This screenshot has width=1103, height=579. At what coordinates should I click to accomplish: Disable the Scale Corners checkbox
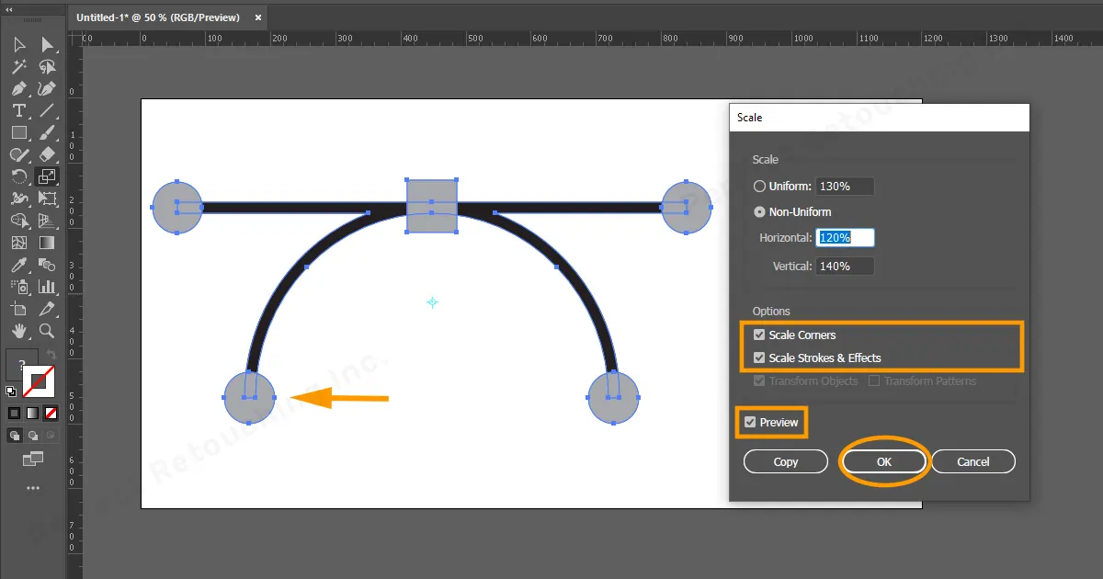coord(759,335)
